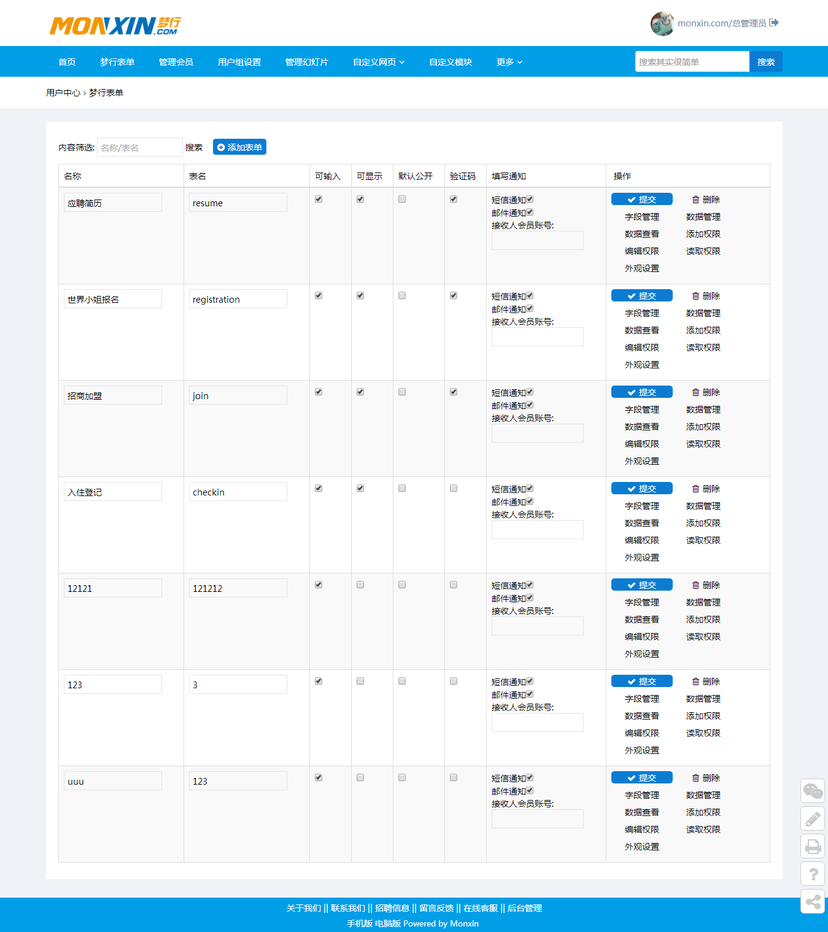
Task: Expand the 自定义网页 dropdown menu
Action: 379,62
